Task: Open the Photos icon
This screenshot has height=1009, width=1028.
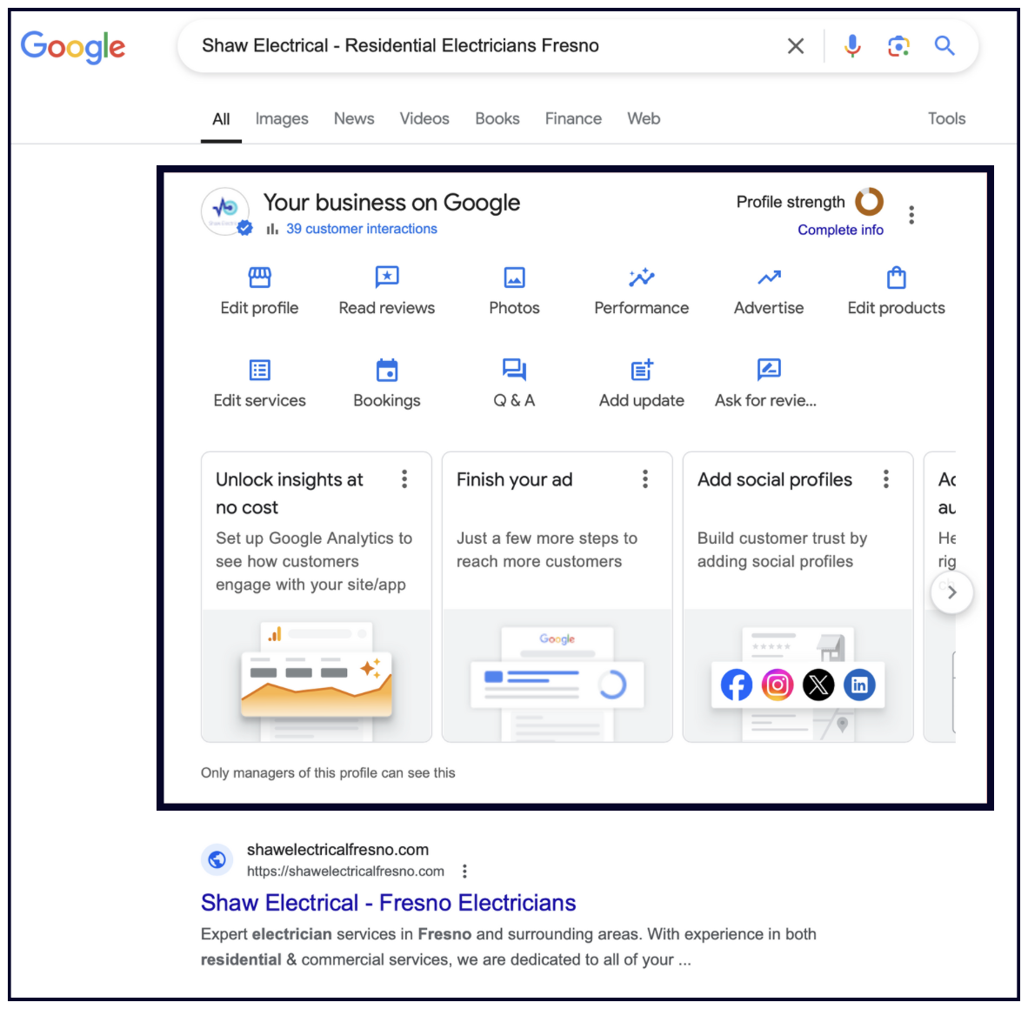Action: click(x=514, y=277)
